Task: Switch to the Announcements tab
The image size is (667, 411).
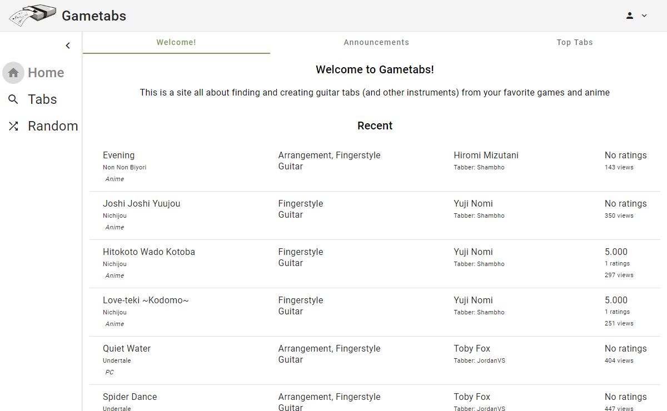Action: tap(376, 42)
